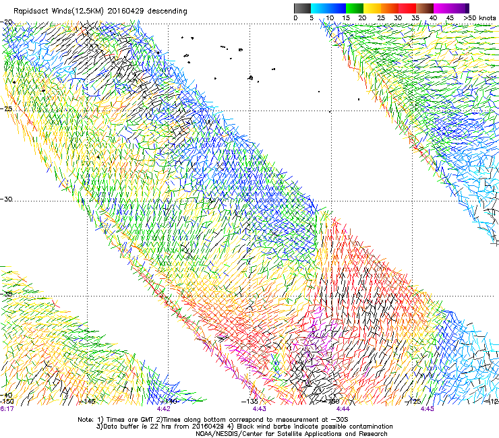Click the '-30' latitude label on left axis
This screenshot has width=499, height=438.
click(x=6, y=199)
